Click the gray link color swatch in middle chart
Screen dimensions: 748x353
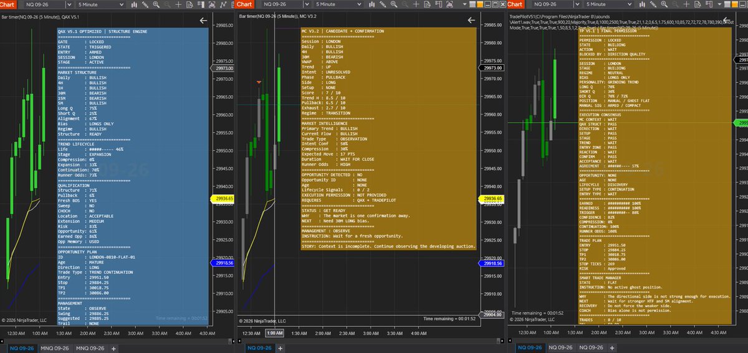coord(472,4)
